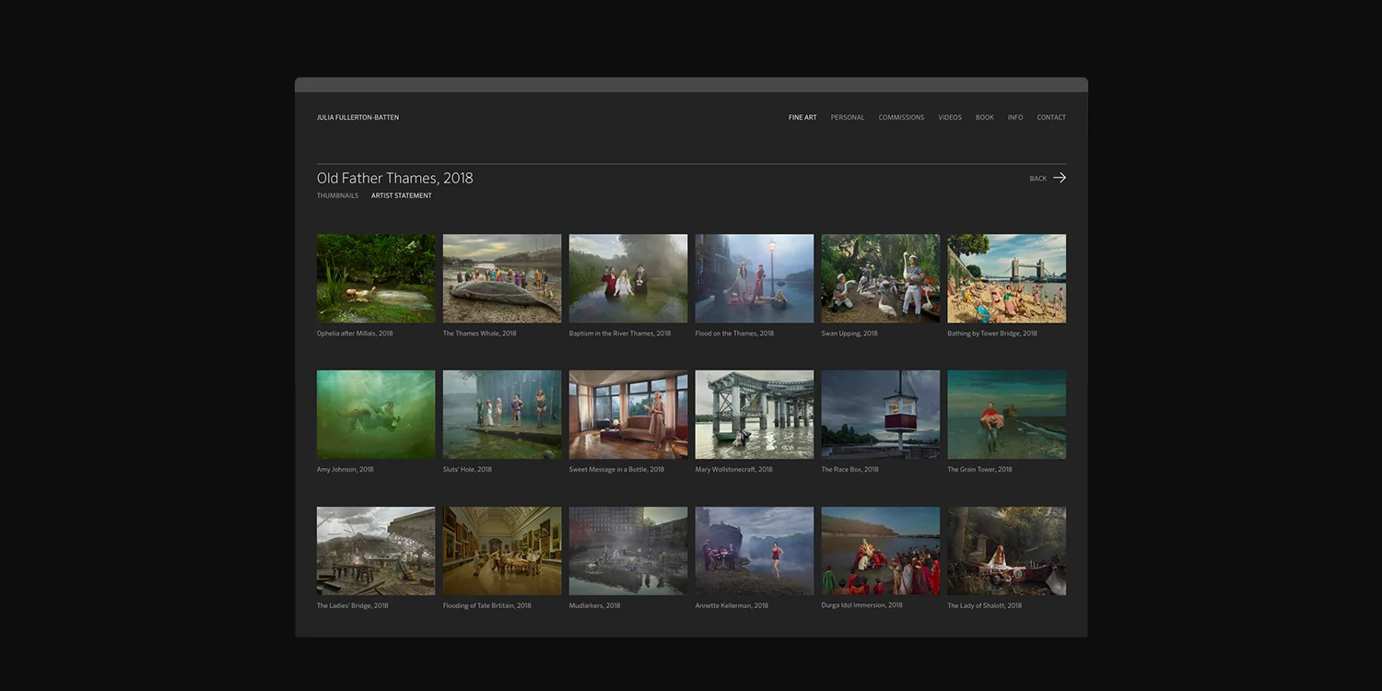The width and height of the screenshot is (1382, 691).
Task: Open the Personal menu item
Action: [x=848, y=118]
